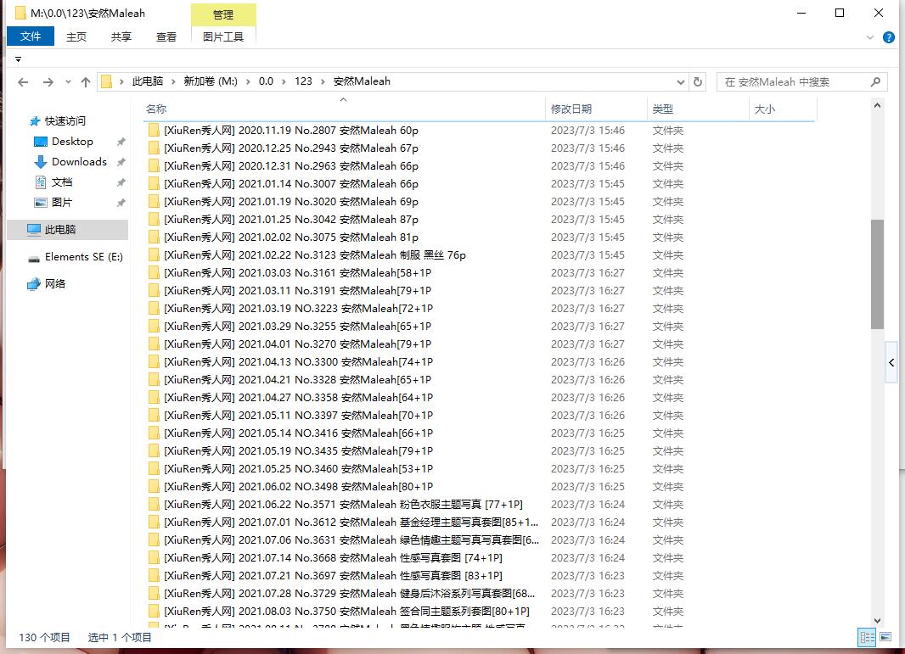
Task: Expand the chevron after 123 breadcrumb
Action: (323, 82)
